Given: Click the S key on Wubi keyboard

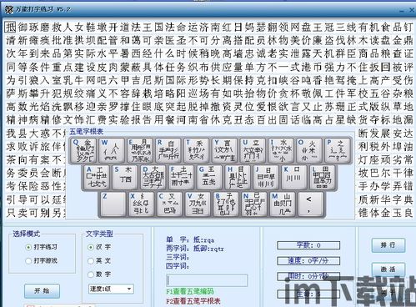Looking at the screenshot, I should pyautogui.click(x=125, y=178).
